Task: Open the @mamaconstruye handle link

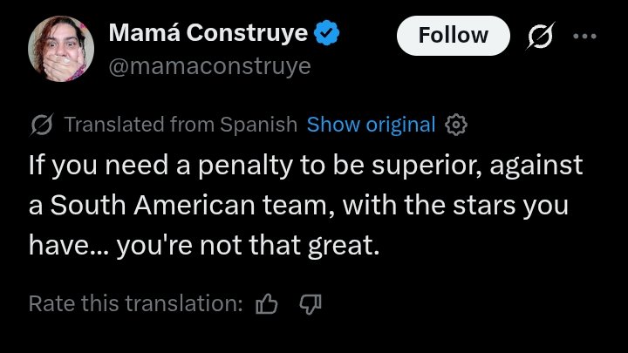Action: tap(210, 66)
